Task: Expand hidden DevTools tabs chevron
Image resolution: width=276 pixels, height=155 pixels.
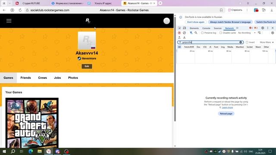Action: [x=237, y=28]
